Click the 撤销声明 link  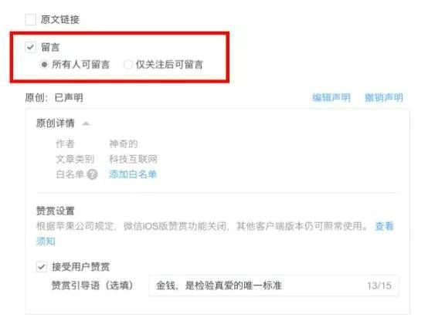coord(384,97)
